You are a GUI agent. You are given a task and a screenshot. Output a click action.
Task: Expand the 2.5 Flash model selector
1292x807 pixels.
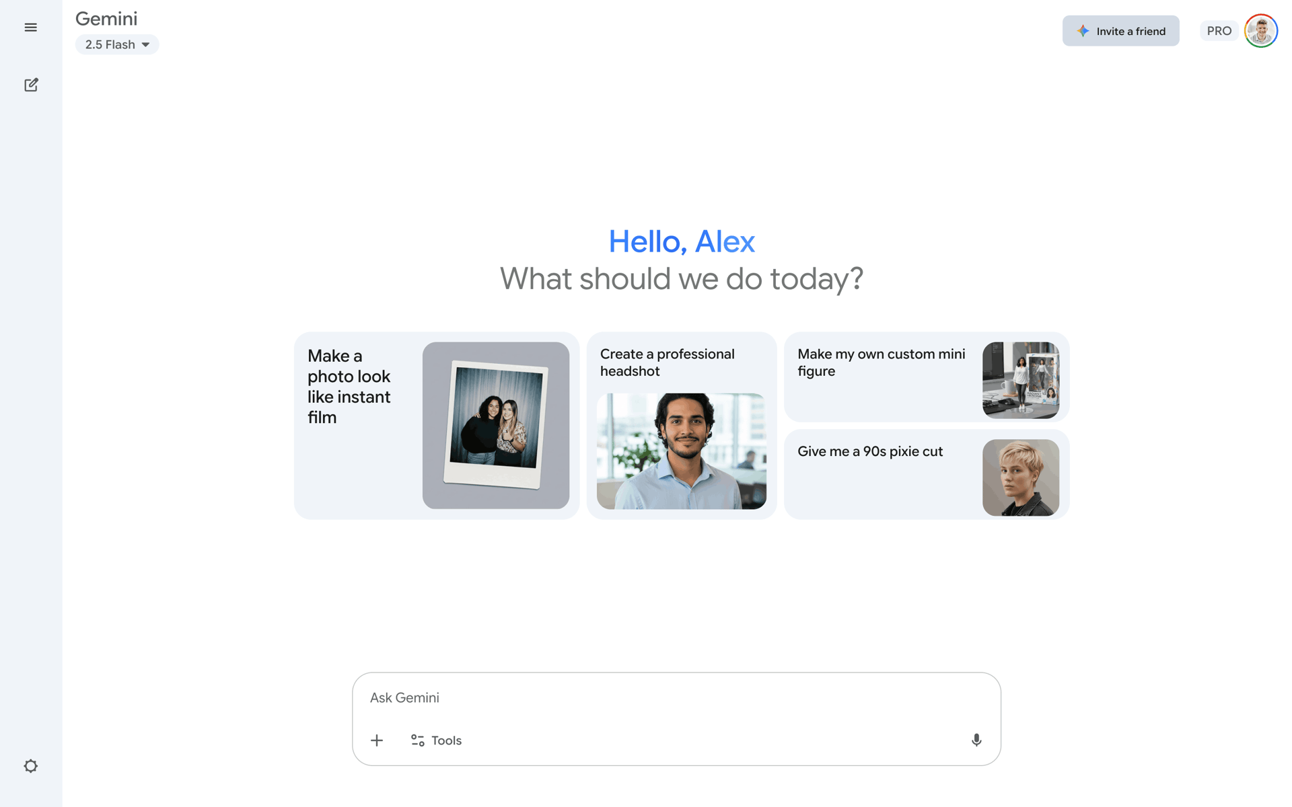click(x=117, y=44)
